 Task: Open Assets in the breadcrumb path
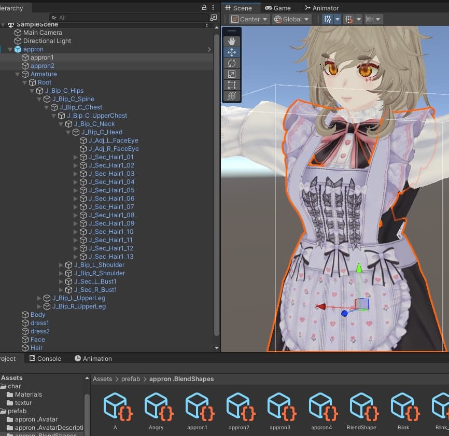[x=102, y=379]
